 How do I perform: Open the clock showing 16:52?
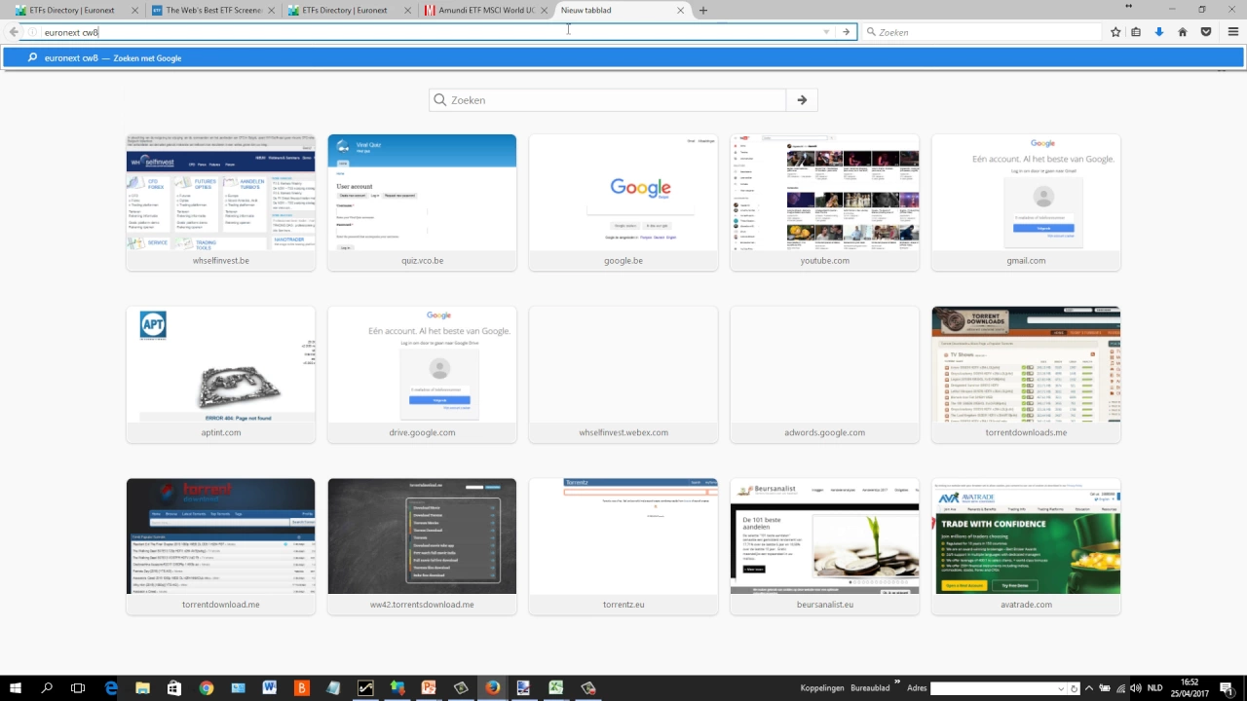click(x=1190, y=687)
